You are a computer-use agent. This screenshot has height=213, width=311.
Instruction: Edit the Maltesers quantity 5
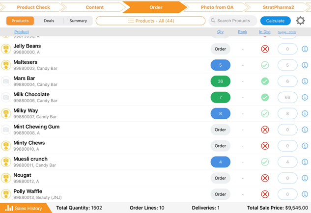[221, 65]
